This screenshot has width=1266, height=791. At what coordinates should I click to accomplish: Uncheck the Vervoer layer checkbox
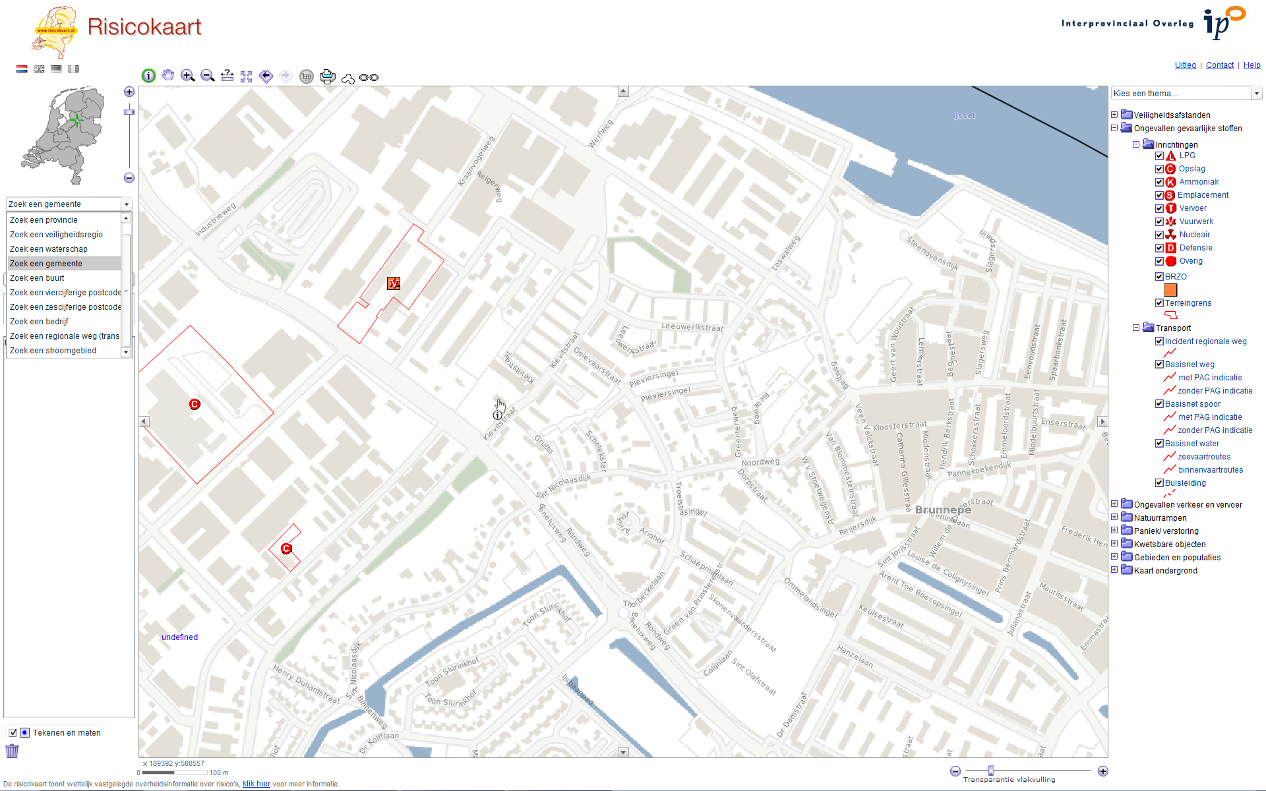[x=1159, y=209]
